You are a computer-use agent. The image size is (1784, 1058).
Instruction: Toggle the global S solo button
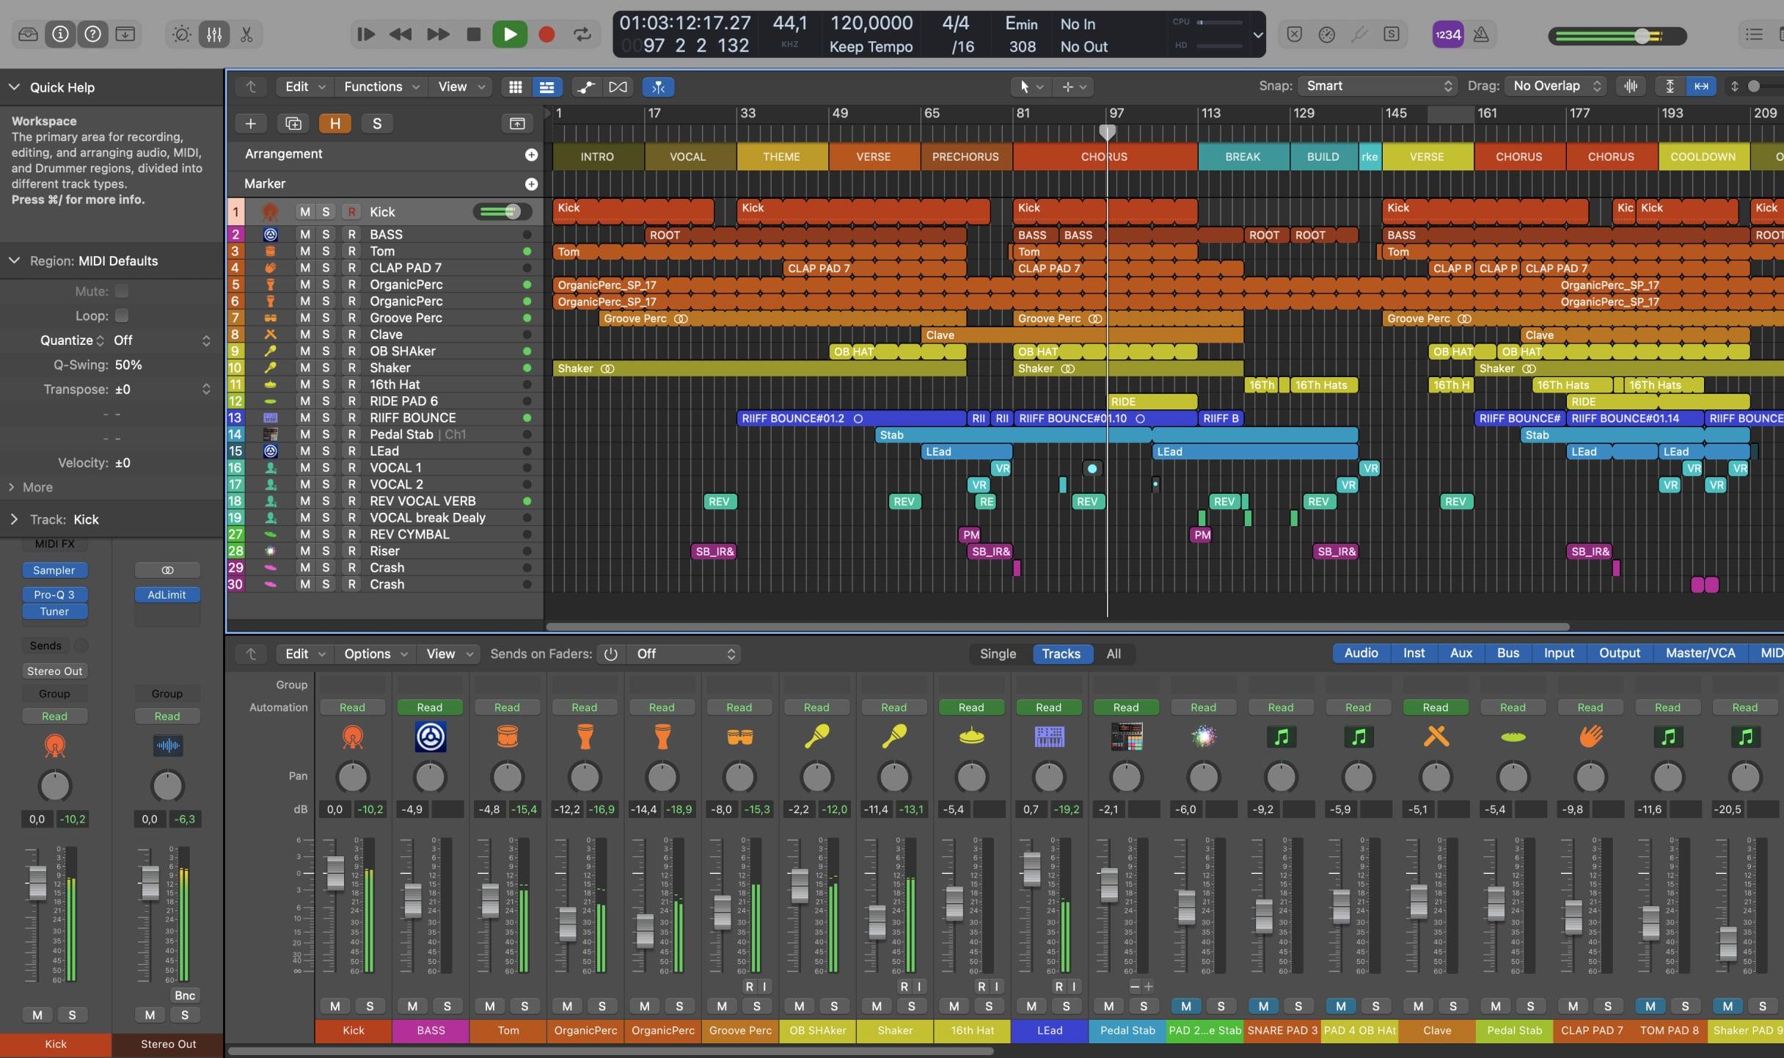(377, 123)
